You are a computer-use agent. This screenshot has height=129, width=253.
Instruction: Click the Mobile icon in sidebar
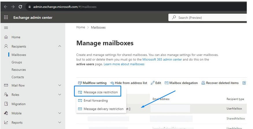pos(6,113)
